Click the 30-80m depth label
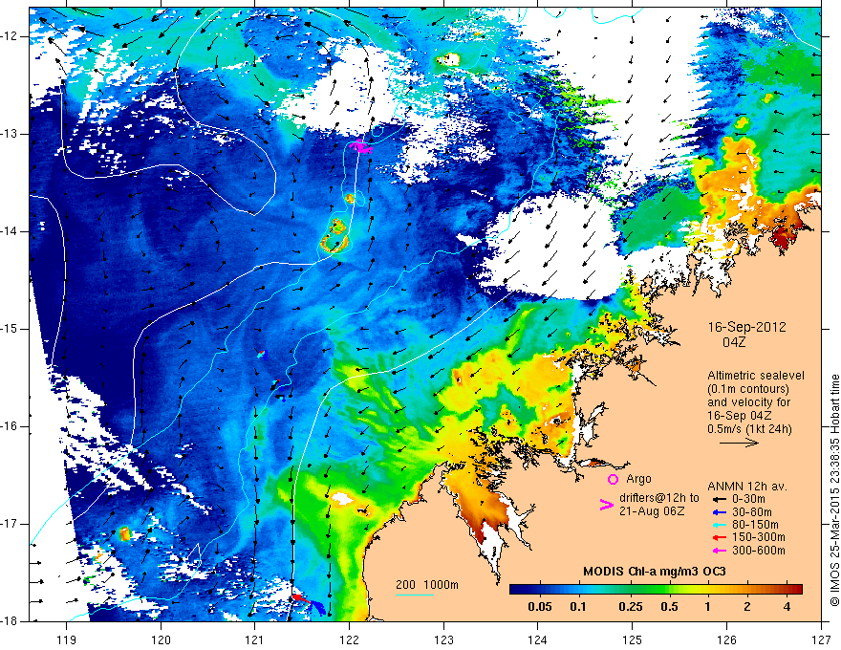This screenshot has width=841, height=650. point(754,512)
